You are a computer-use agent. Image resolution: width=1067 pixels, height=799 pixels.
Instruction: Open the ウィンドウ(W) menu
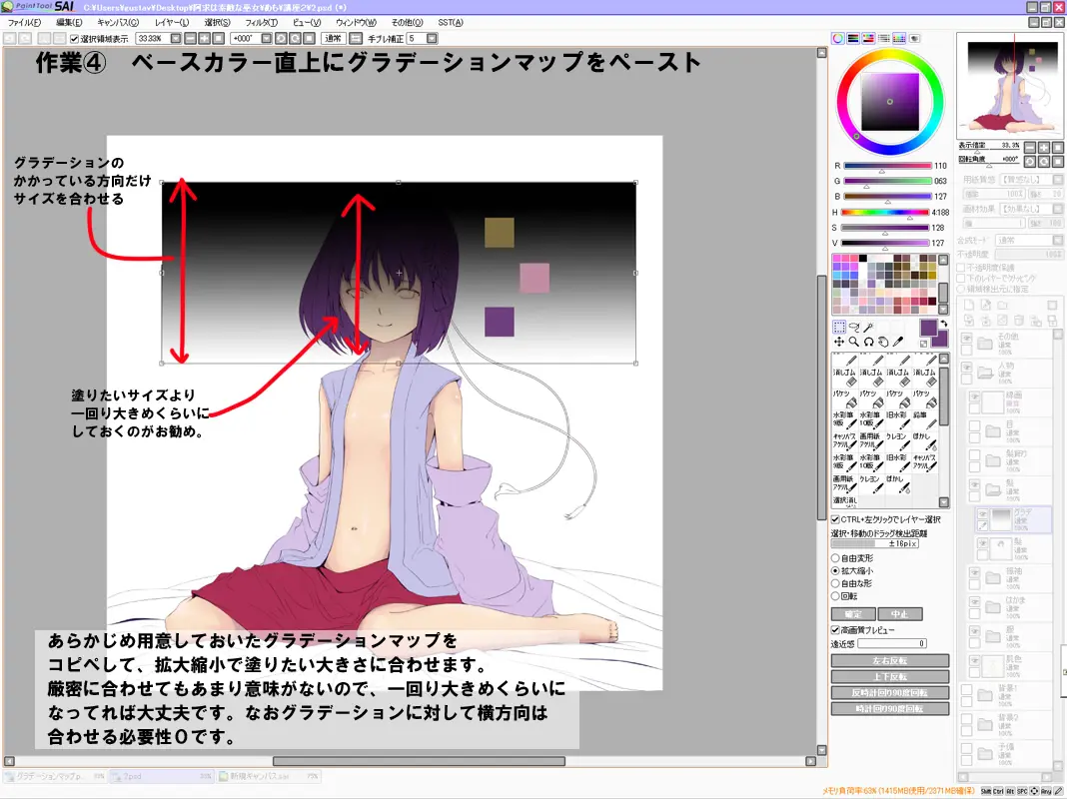356,23
